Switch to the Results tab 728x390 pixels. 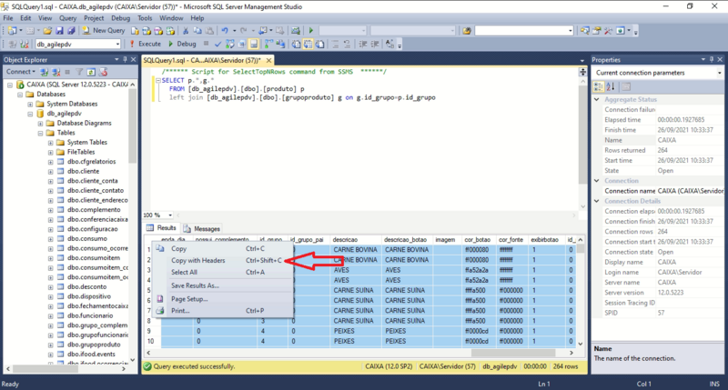[162, 228]
